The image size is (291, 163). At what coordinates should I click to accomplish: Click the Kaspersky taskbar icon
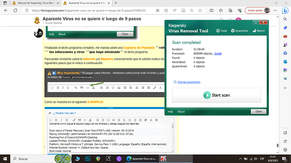[x=163, y=159]
